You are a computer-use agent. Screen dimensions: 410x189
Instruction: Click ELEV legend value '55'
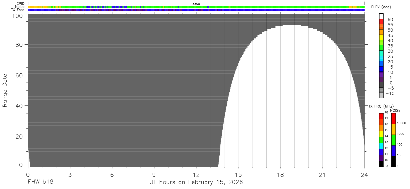click(x=390, y=25)
